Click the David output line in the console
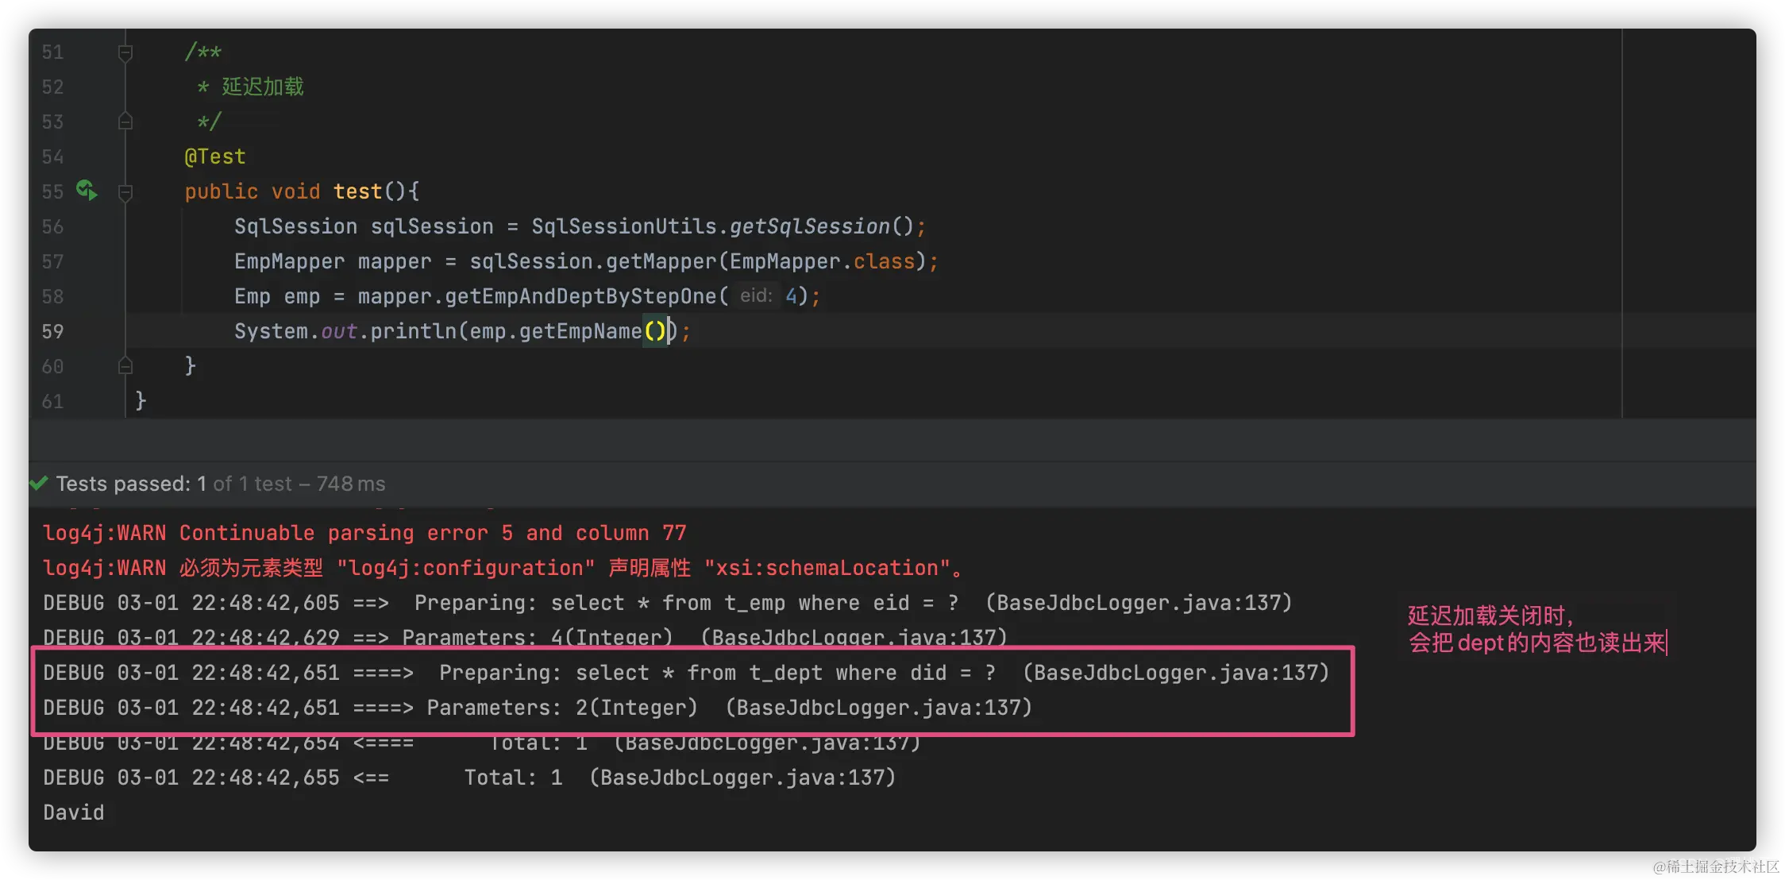The width and height of the screenshot is (1785, 880). click(x=74, y=812)
